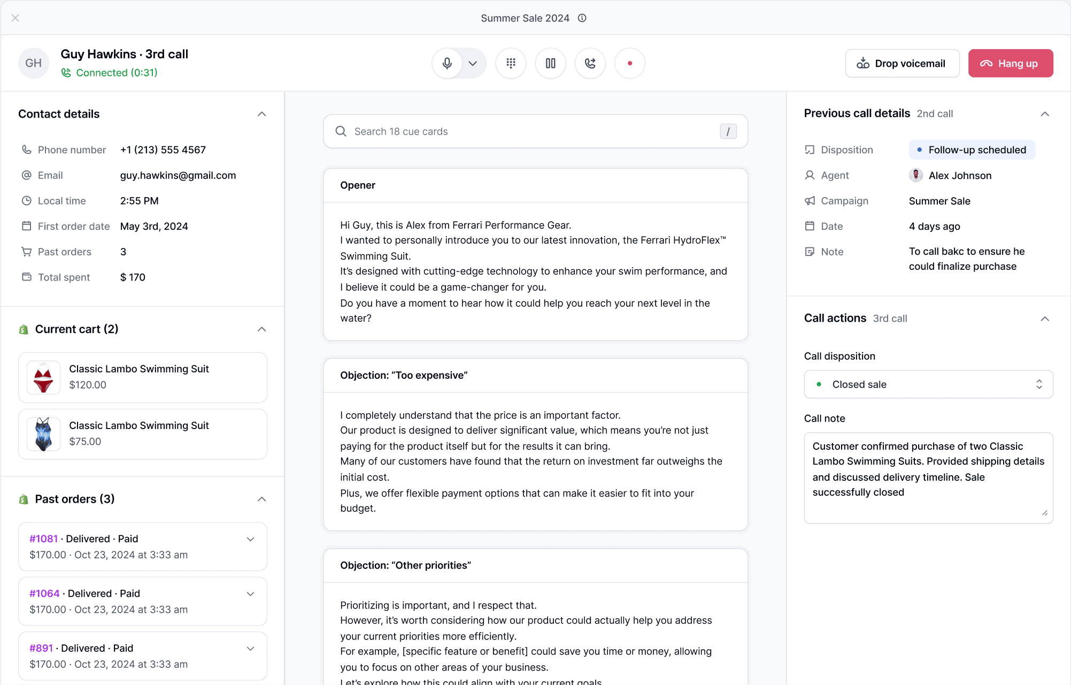Open the Call disposition selector

(927, 384)
